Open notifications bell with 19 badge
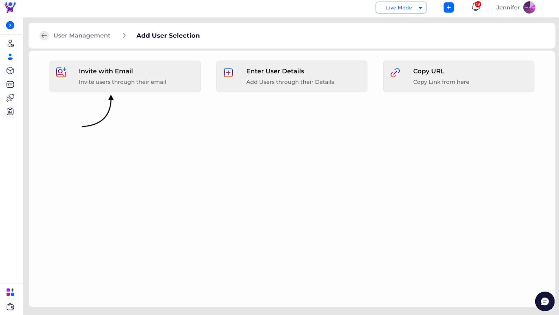This screenshot has width=559, height=315. [x=476, y=7]
